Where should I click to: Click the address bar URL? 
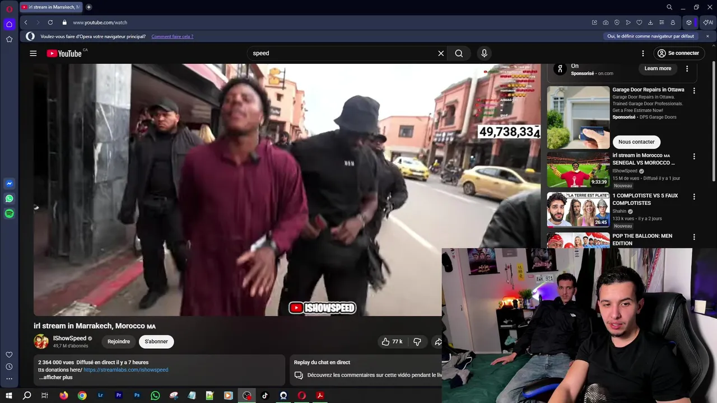coord(100,22)
